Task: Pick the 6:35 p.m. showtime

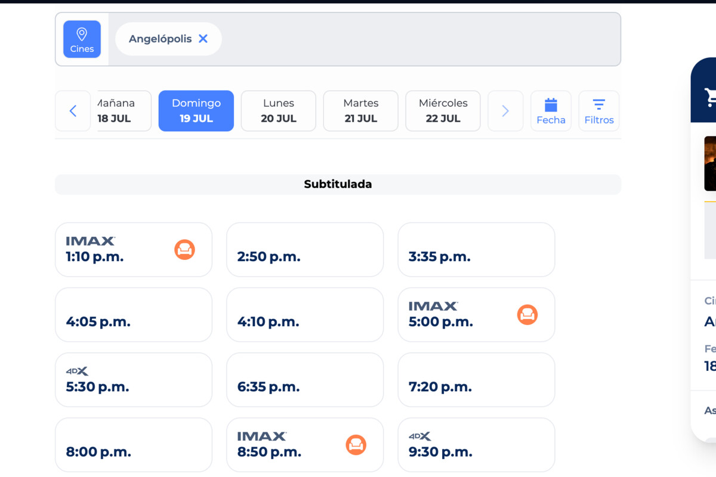Action: click(305, 380)
